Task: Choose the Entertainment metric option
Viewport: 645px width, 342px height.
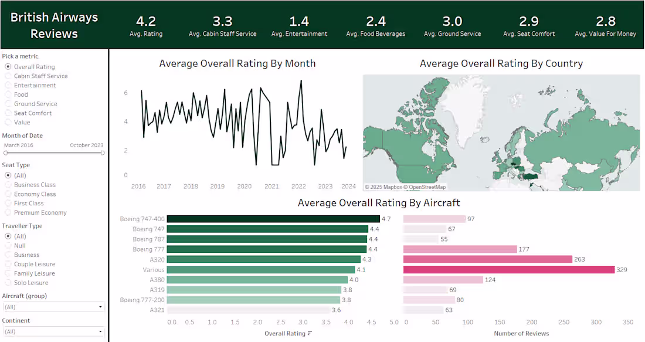Action: tap(8, 85)
